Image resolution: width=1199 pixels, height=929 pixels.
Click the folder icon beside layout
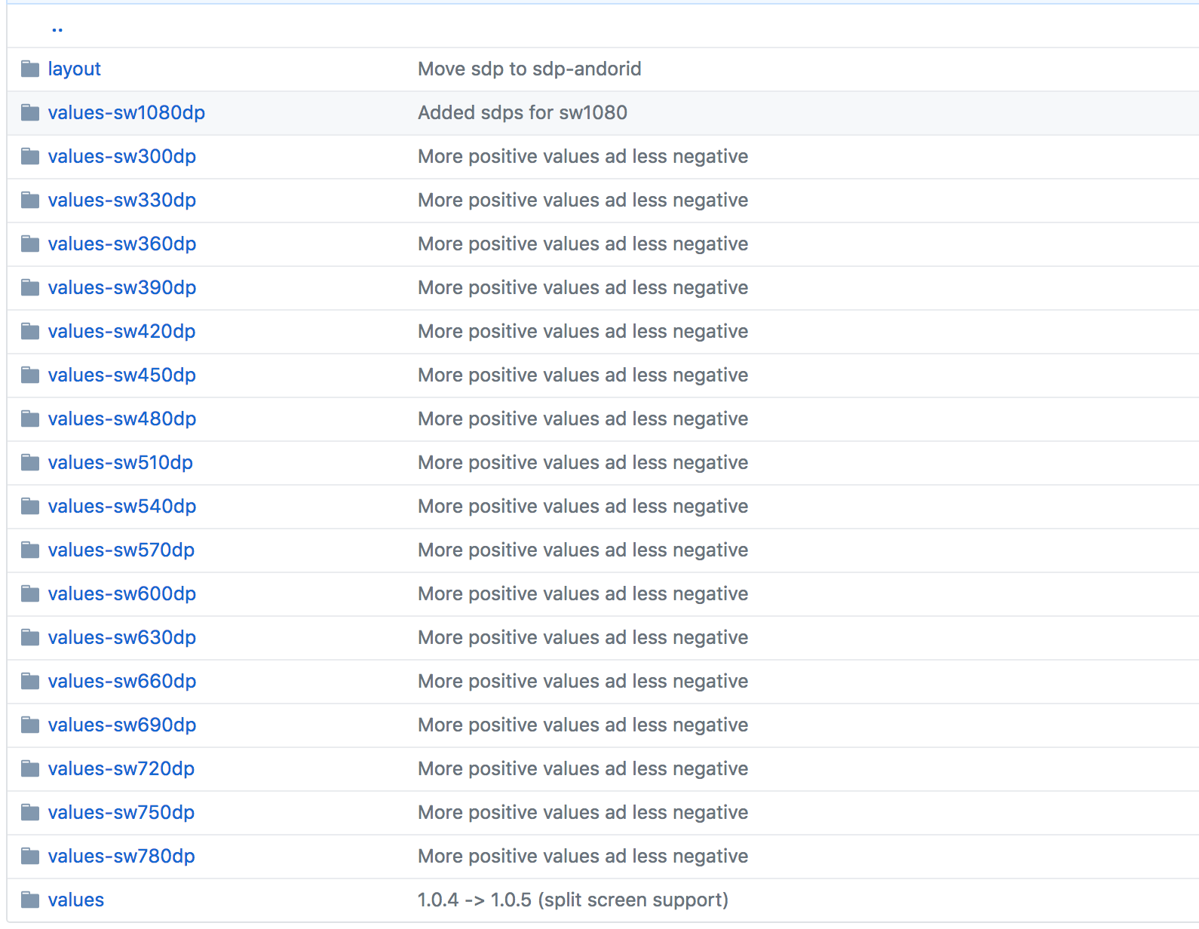point(30,69)
